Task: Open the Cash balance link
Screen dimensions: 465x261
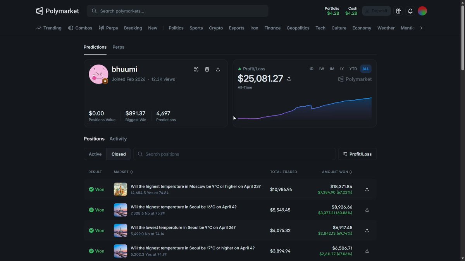Action: pyautogui.click(x=351, y=11)
